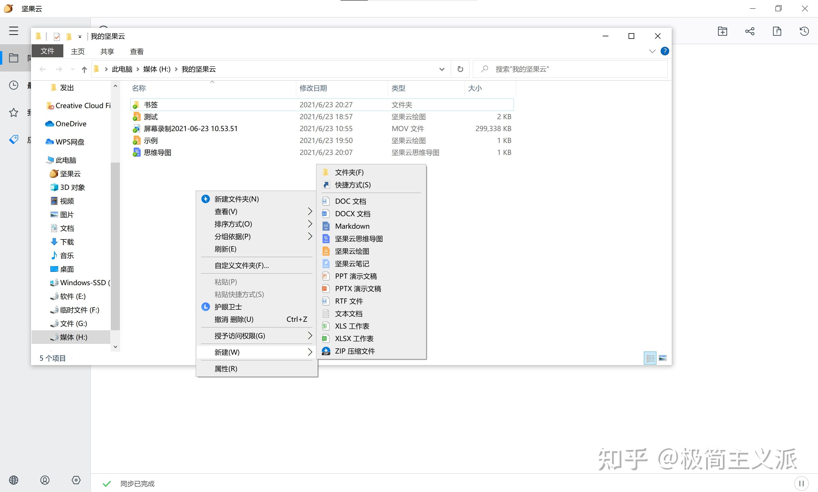Create a new 坚果云思维导图 file
Screen dimensions: 818x492
358,239
